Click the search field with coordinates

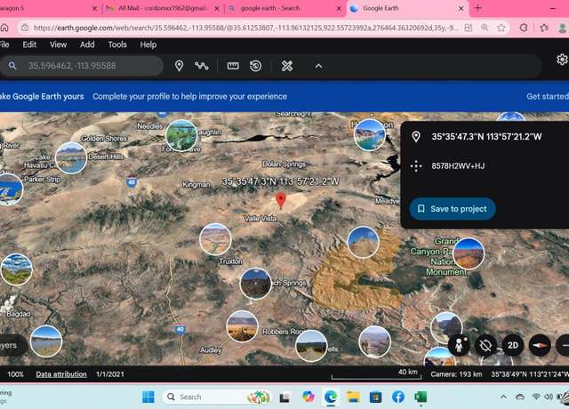82,66
